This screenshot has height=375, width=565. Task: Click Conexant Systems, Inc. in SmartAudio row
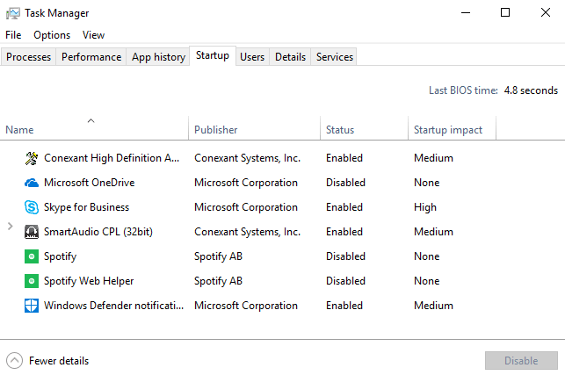tap(247, 232)
